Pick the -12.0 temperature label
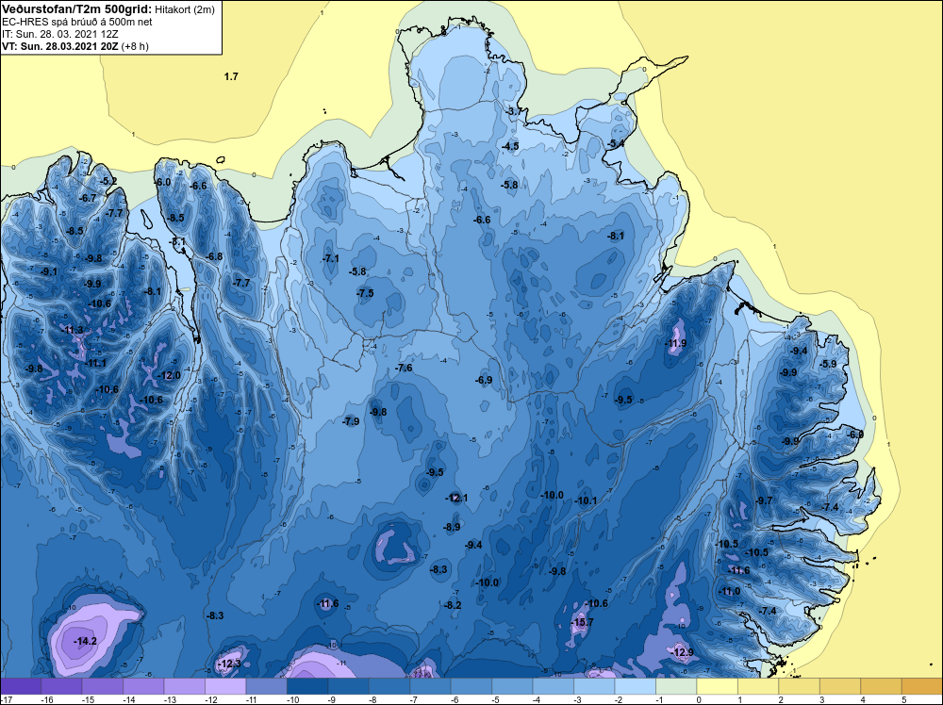The image size is (943, 705). tap(169, 375)
